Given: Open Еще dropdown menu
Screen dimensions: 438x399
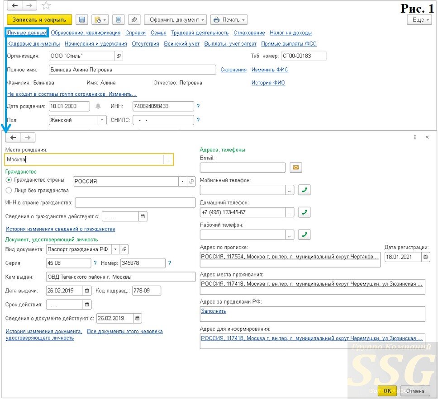Looking at the screenshot, I should [x=419, y=20].
